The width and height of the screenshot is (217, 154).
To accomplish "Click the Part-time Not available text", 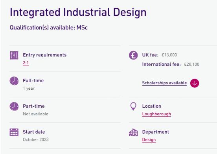I will tap(35, 114).
